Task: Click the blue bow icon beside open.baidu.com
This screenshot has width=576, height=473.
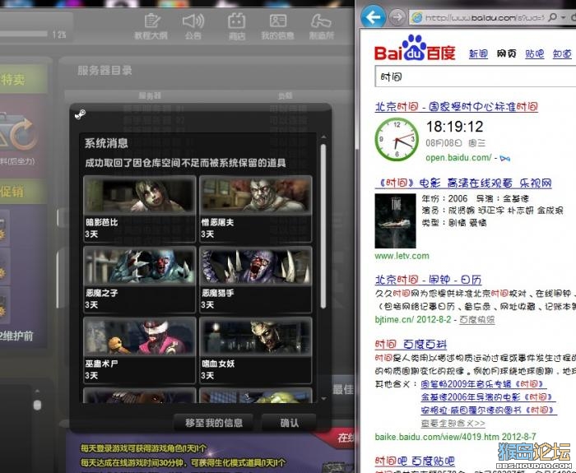Action: click(505, 158)
